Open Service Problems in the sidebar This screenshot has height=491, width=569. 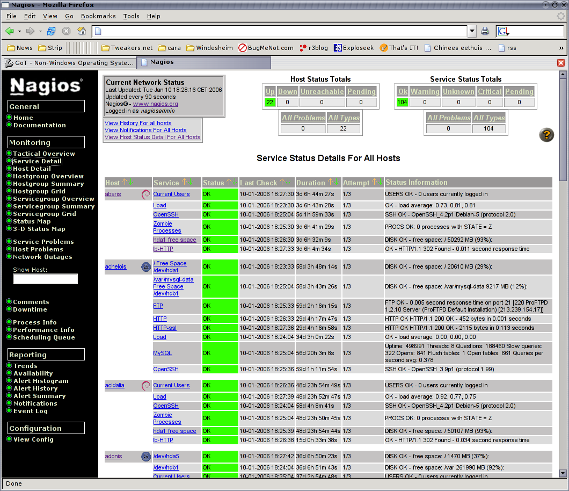click(43, 242)
